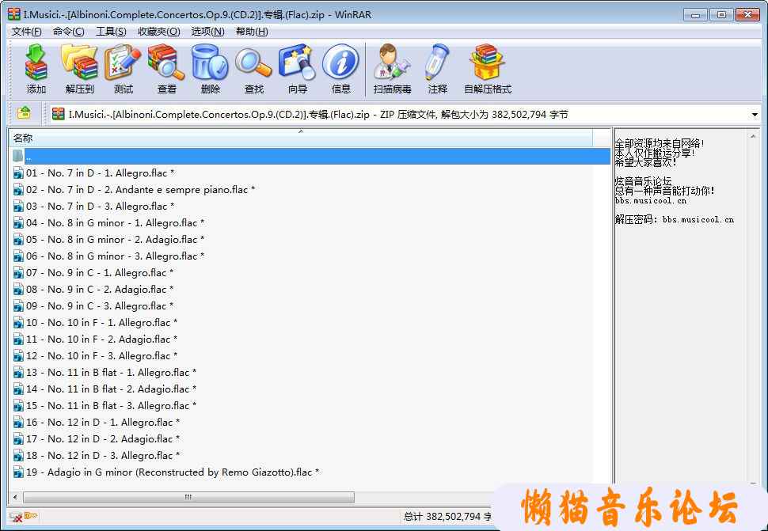Select 13 - No. 11 in B flat - 1. Allegro.flac
The height and width of the screenshot is (531, 768).
[105, 373]
